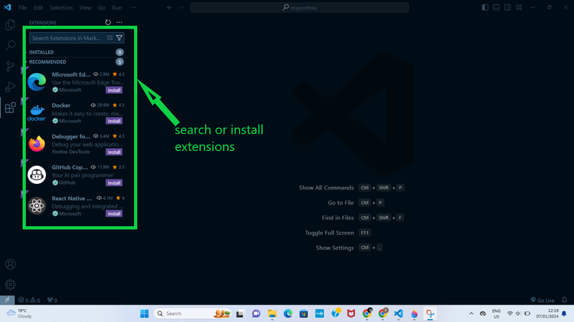Image resolution: width=574 pixels, height=322 pixels.
Task: Open the Go menu
Action: (x=102, y=7)
